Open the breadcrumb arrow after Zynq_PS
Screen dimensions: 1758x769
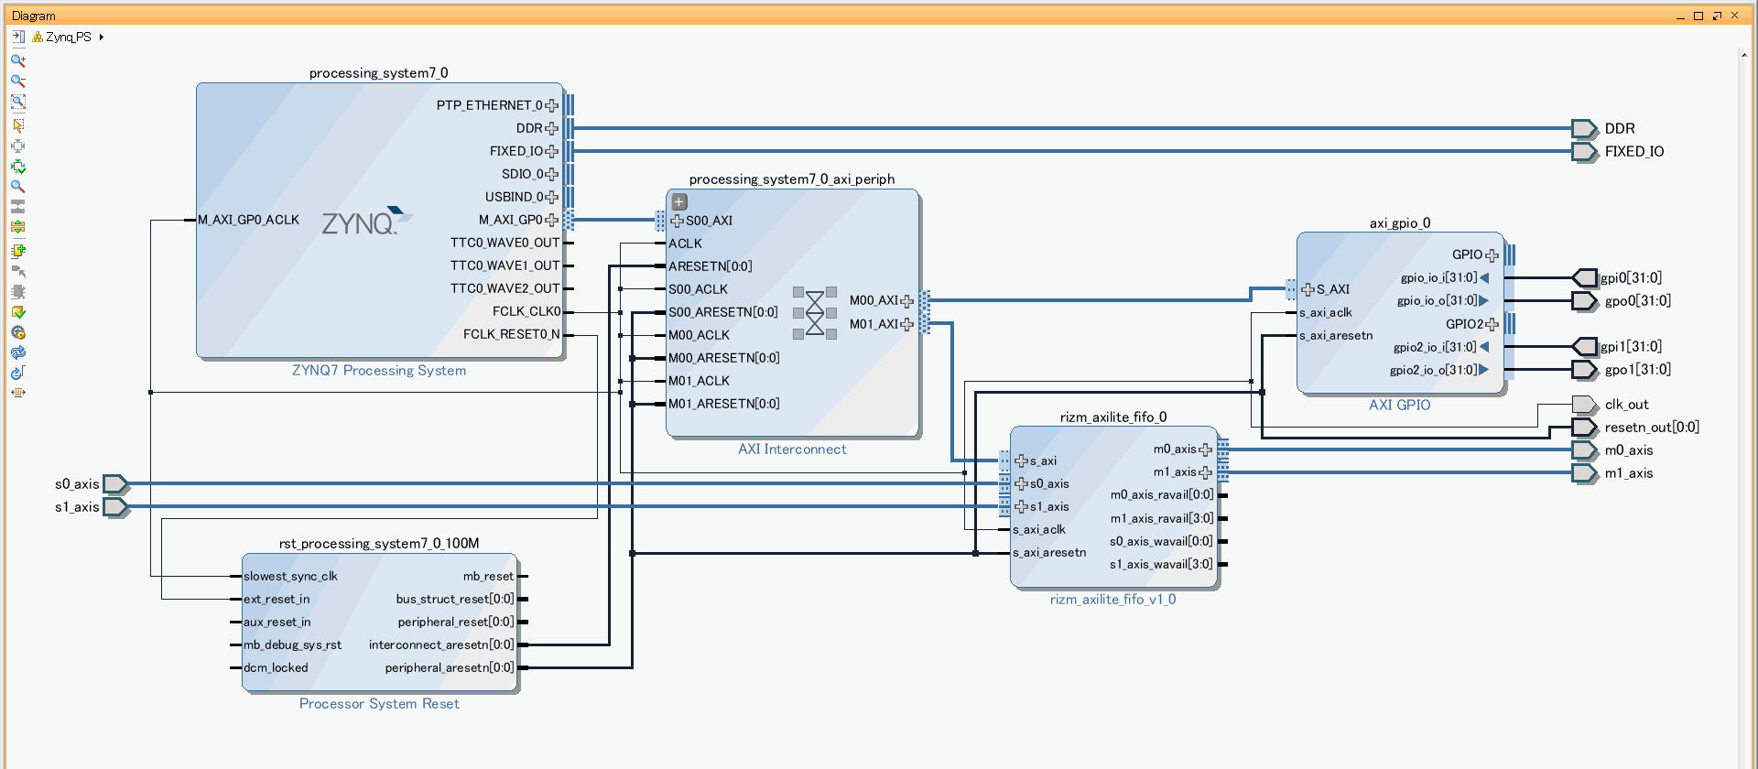(x=101, y=38)
